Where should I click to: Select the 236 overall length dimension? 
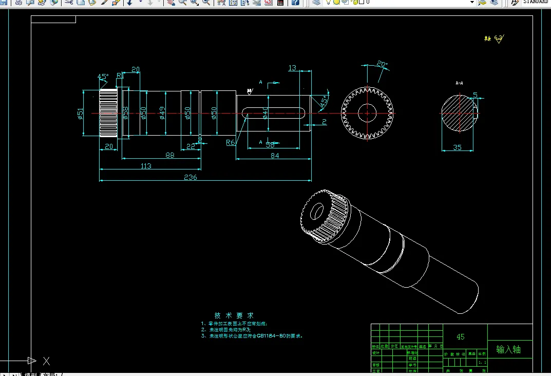191,177
